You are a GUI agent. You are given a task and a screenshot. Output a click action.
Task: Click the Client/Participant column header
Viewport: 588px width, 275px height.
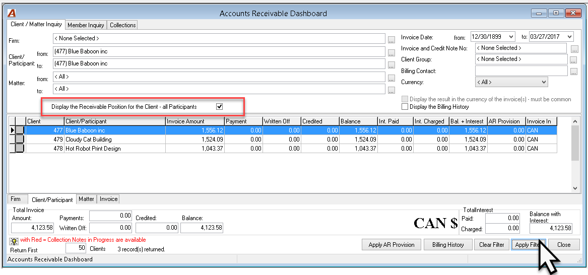point(115,121)
